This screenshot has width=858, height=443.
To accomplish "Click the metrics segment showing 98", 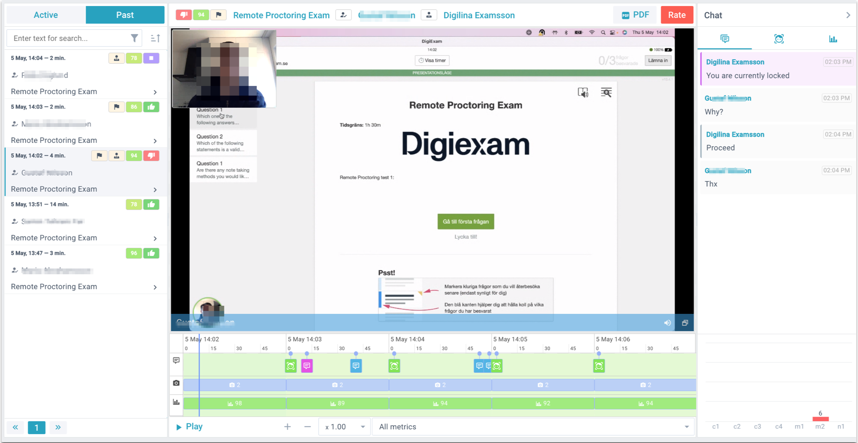I will 235,403.
